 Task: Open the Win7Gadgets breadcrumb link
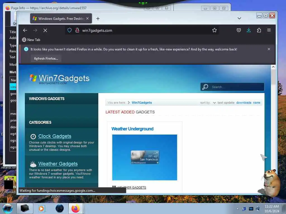pyautogui.click(x=142, y=103)
